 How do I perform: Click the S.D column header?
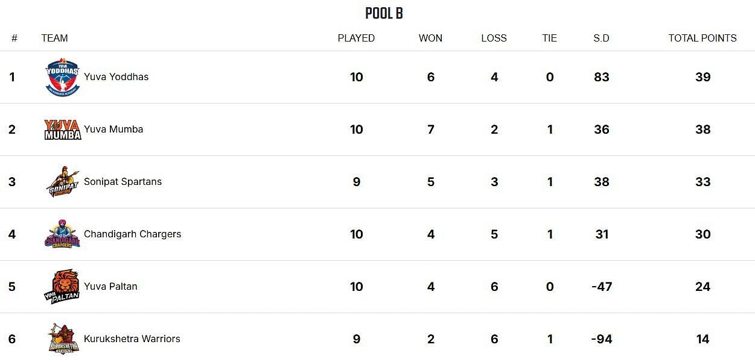coord(601,38)
